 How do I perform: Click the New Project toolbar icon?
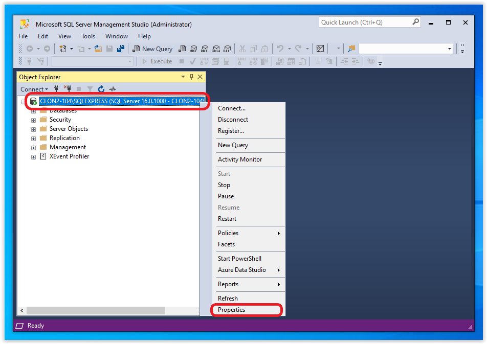63,49
